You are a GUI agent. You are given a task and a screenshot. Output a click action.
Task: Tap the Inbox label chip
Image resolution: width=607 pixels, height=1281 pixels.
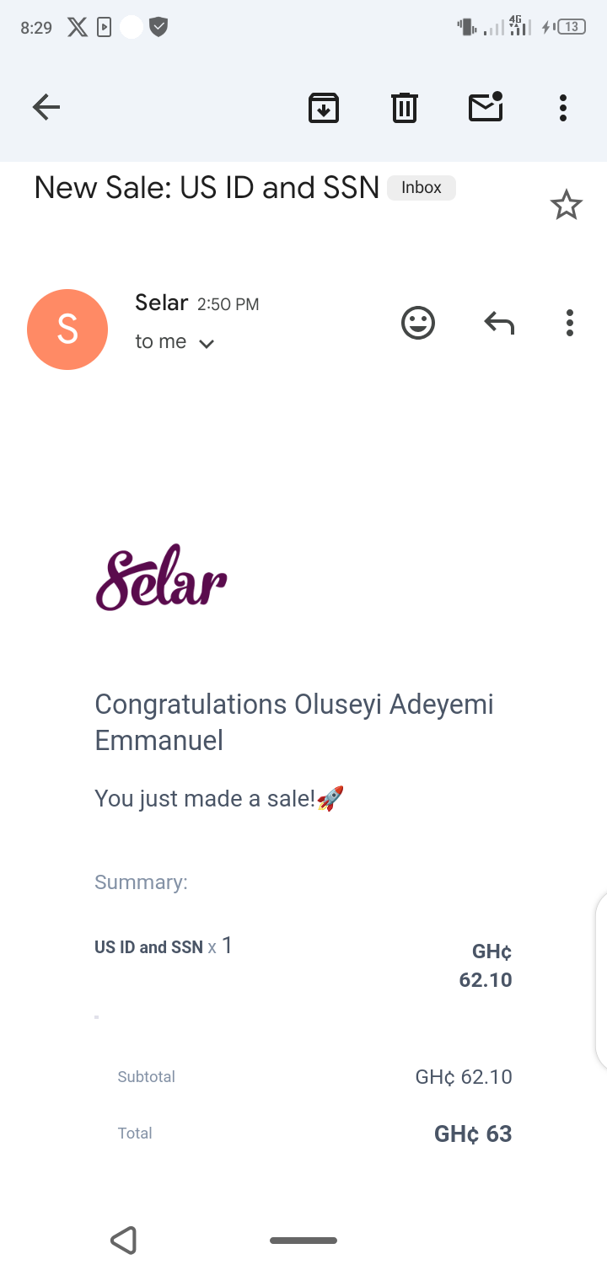tap(421, 186)
